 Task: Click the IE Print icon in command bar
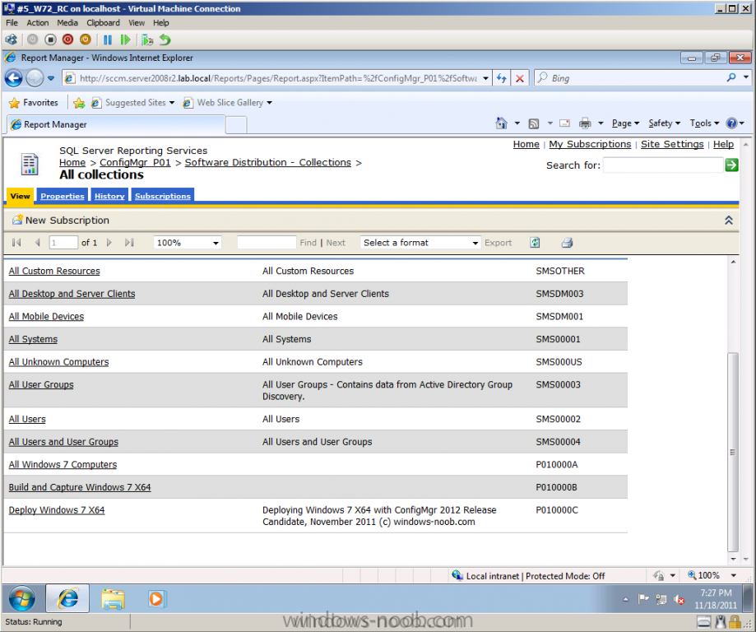click(585, 123)
